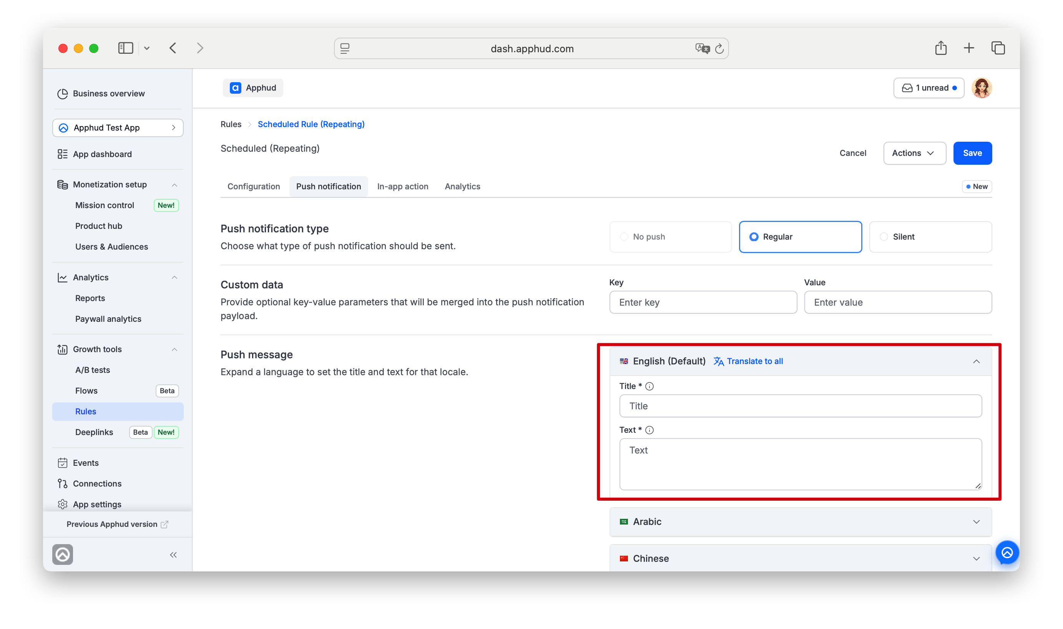Click the Apphud organization logo chip

(x=253, y=88)
